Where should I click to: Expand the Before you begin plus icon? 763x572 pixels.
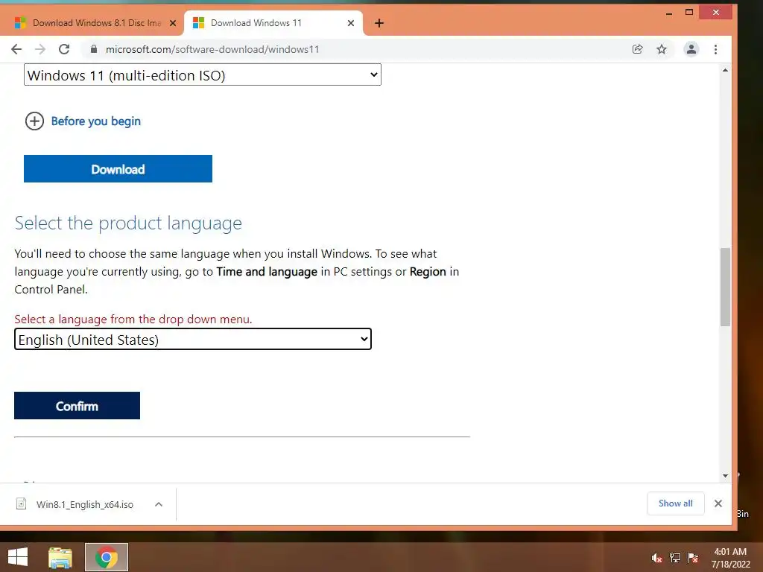point(34,121)
